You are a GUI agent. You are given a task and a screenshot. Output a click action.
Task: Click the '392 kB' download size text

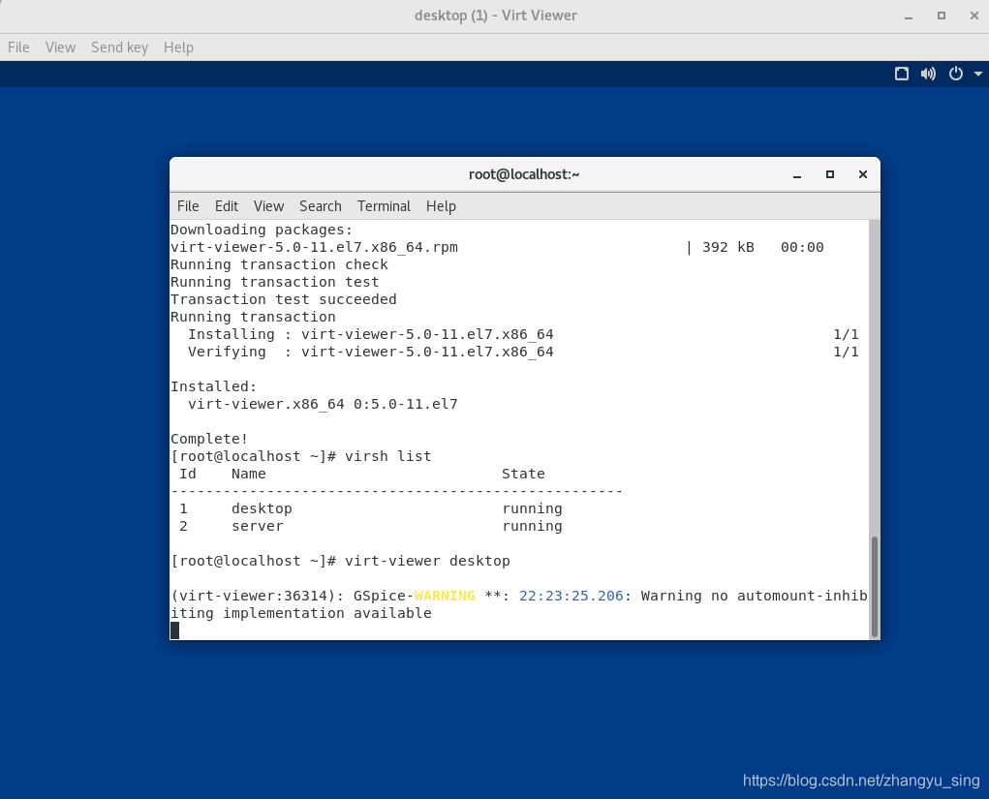point(727,247)
